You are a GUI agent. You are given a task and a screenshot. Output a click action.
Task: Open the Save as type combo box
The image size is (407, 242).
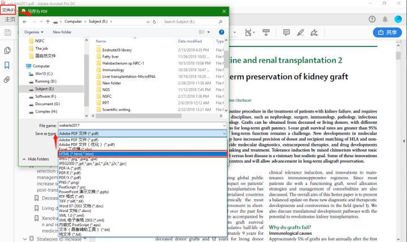click(142, 133)
